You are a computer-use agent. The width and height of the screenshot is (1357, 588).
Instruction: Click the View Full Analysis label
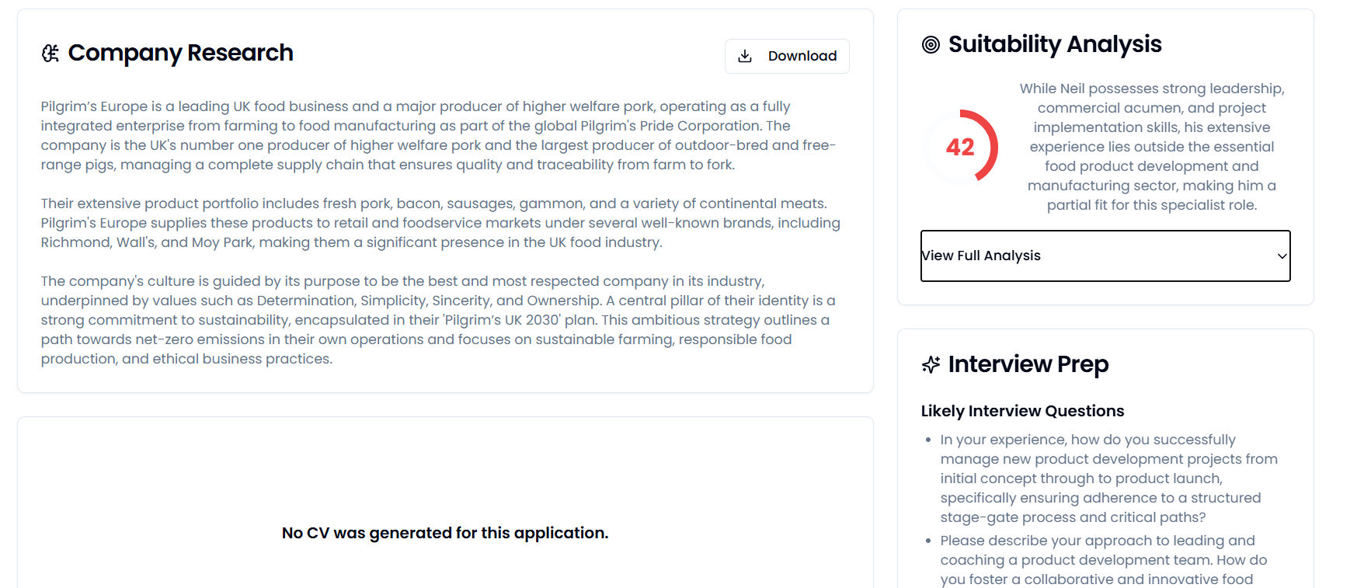tap(980, 256)
